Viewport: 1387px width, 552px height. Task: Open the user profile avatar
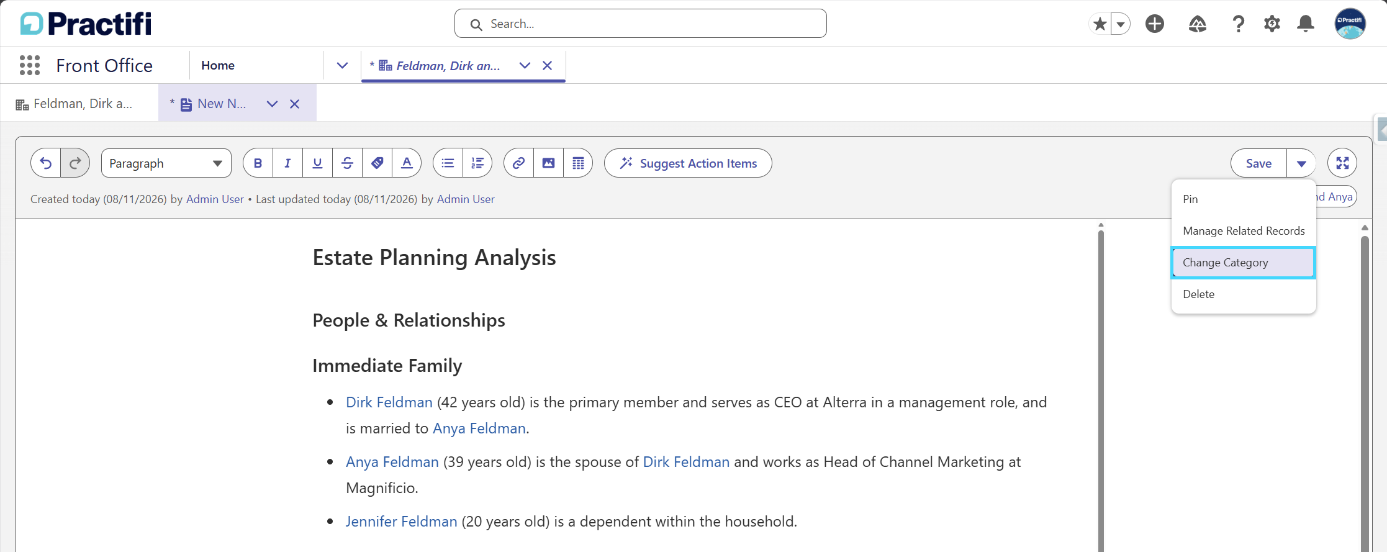click(1350, 24)
